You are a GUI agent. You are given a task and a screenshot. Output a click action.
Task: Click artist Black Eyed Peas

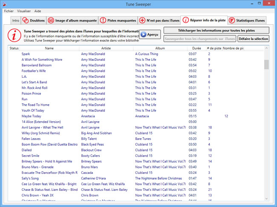92,144
